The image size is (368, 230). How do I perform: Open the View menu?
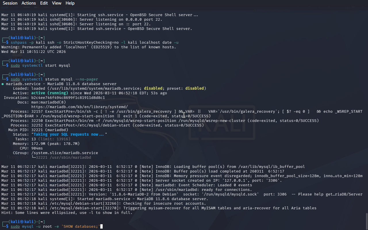[x=57, y=3]
